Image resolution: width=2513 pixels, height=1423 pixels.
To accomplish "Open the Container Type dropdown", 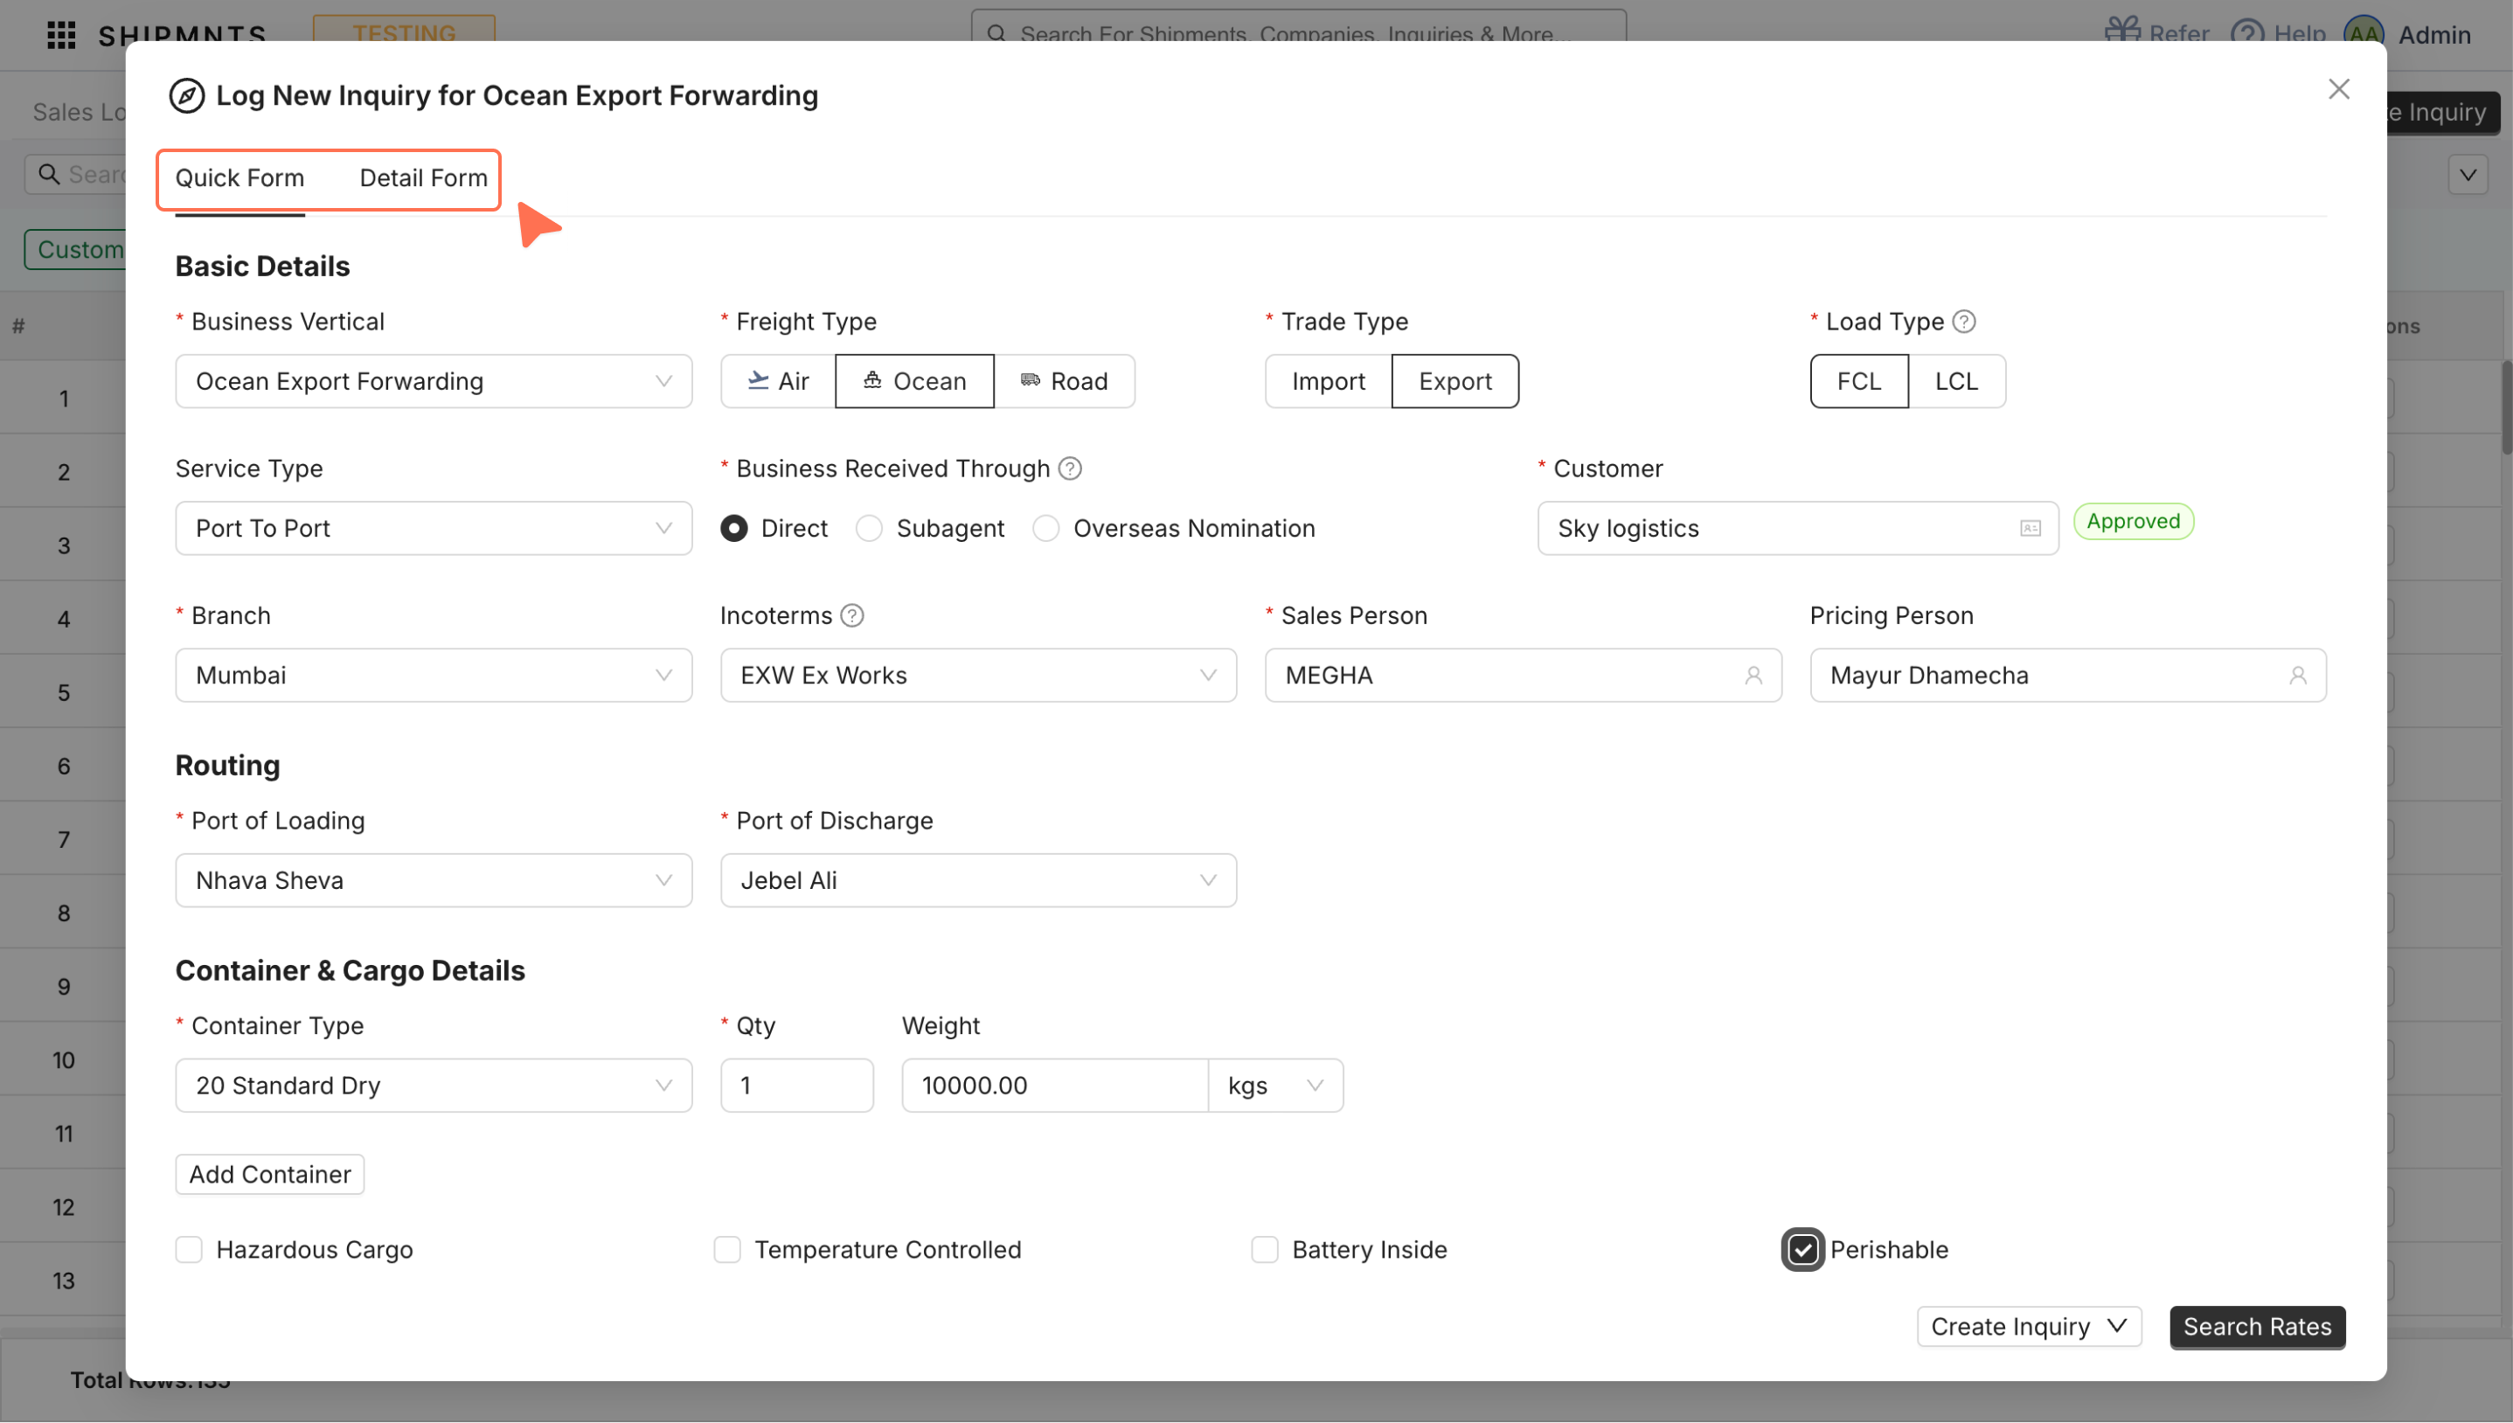I will pos(434,1086).
